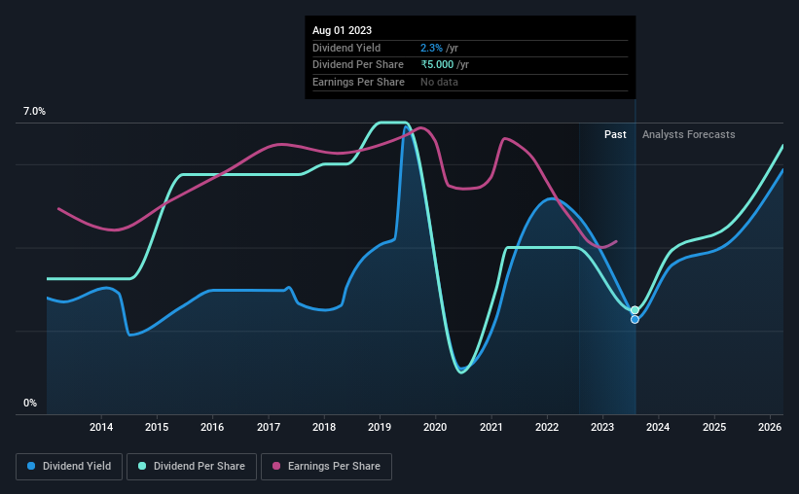Screen dimensions: 799x494
Task: Click the No data earnings value
Action: [x=439, y=82]
